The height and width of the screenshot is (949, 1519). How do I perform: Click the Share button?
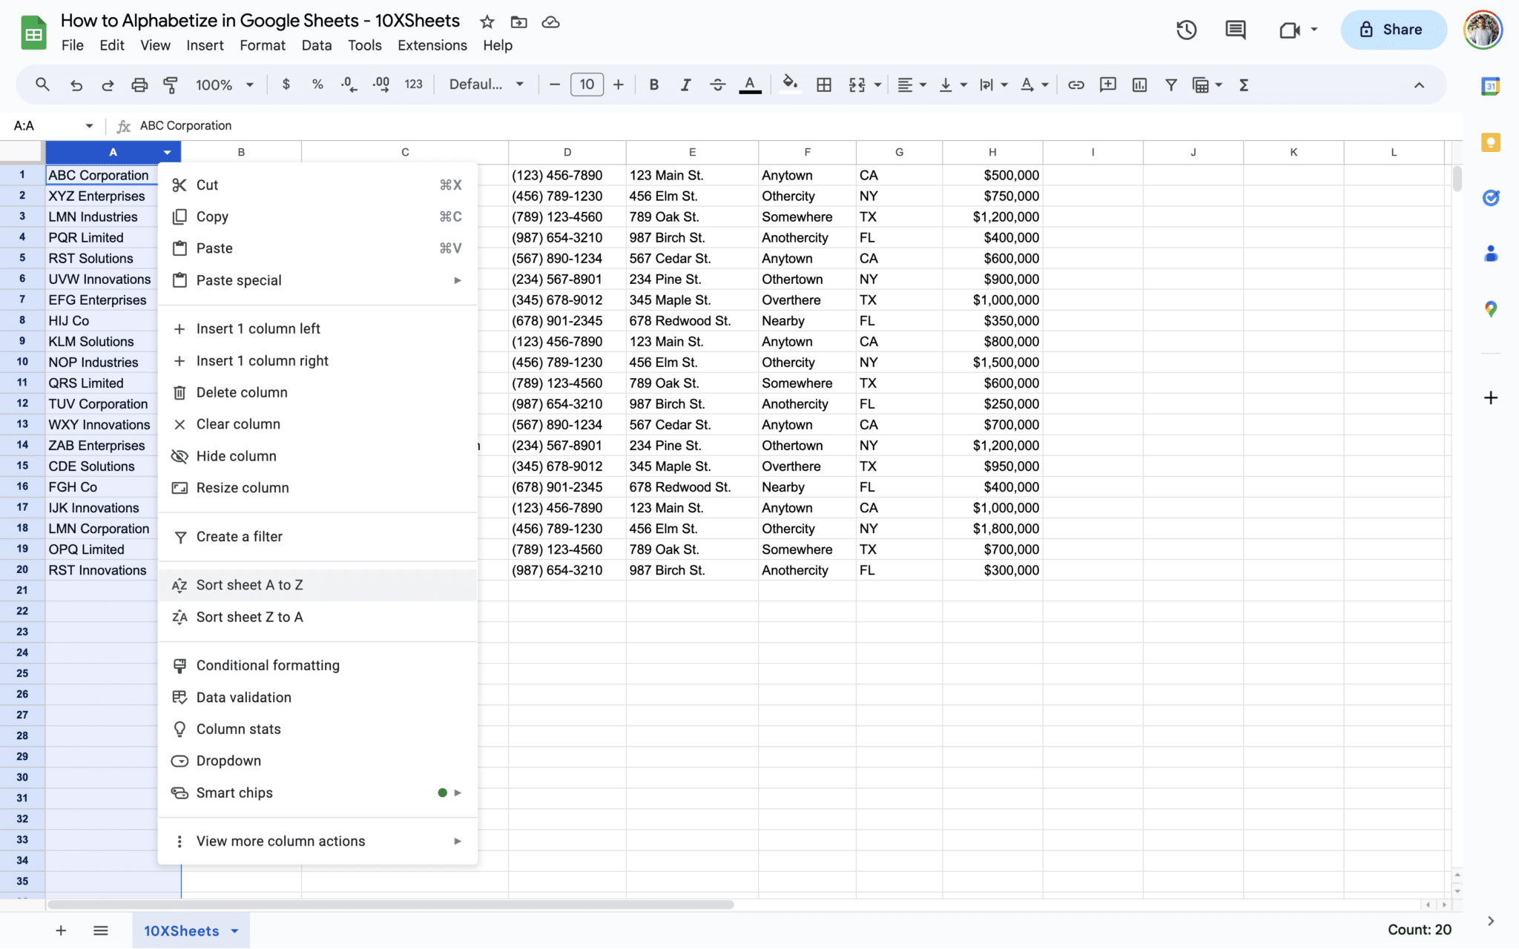pos(1392,30)
